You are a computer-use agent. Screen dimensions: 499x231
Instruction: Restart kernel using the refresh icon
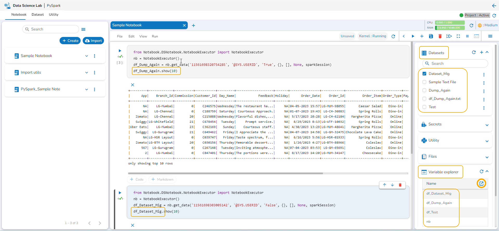pyautogui.click(x=393, y=36)
